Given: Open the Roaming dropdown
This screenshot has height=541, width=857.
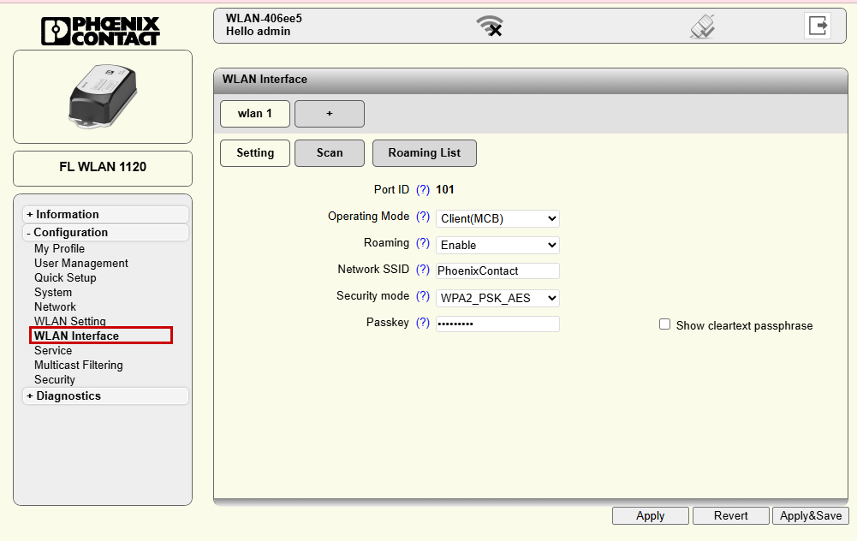Looking at the screenshot, I should click(497, 245).
